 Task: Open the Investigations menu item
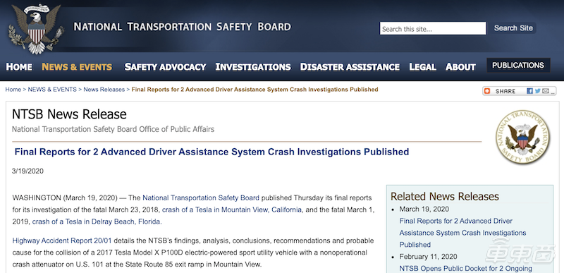tap(253, 67)
